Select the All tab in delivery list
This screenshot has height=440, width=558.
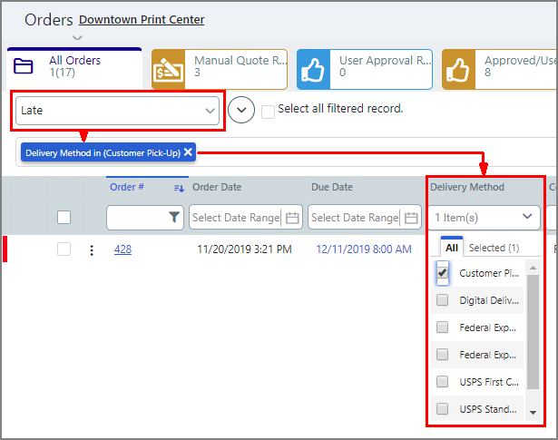pos(451,248)
